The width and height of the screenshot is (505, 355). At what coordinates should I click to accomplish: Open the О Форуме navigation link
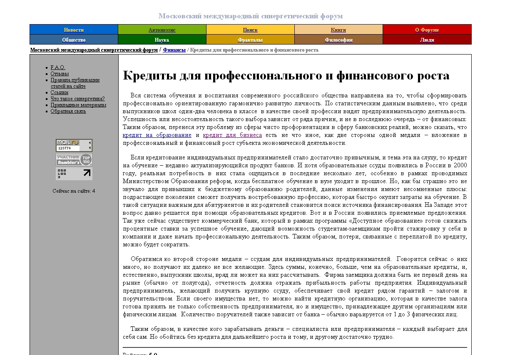coord(427,30)
